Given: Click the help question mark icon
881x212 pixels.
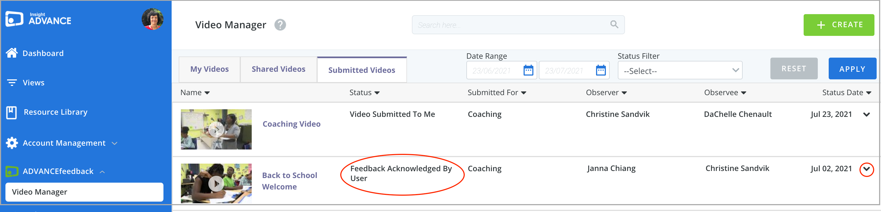Looking at the screenshot, I should [x=280, y=25].
